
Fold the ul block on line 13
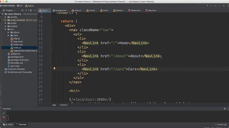coord(51,34)
